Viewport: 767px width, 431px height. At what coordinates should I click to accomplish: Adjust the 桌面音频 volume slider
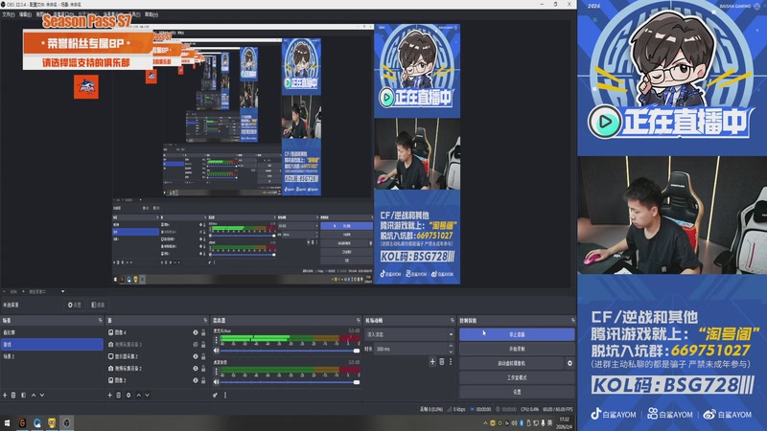[x=289, y=381]
